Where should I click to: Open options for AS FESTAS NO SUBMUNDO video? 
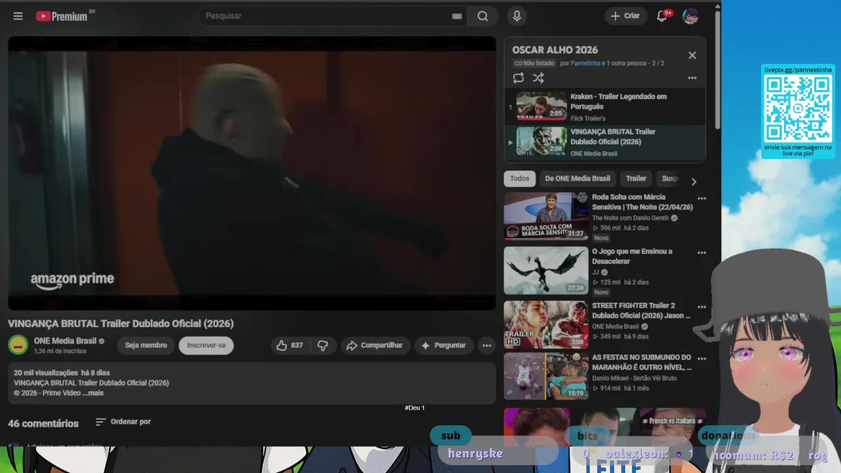click(x=702, y=359)
